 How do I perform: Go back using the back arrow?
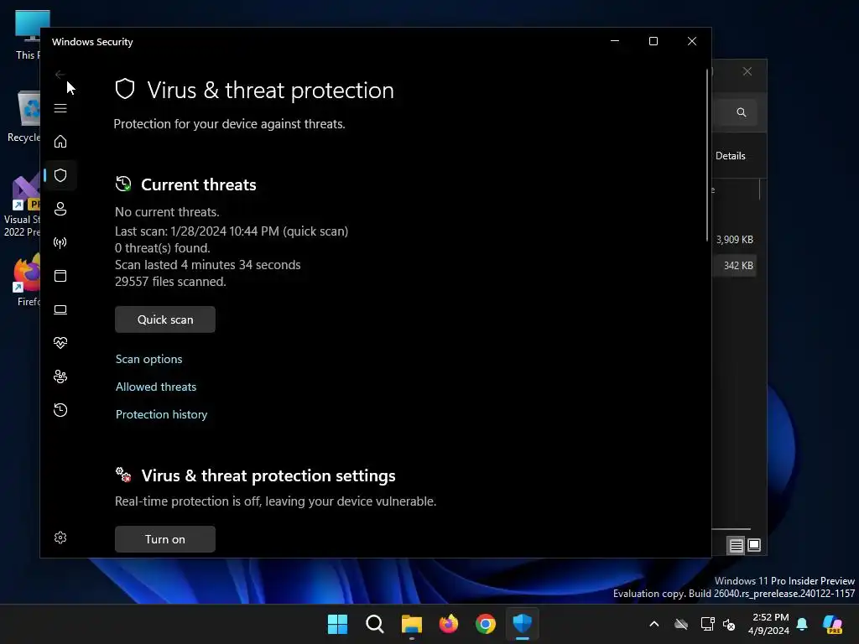(60, 75)
